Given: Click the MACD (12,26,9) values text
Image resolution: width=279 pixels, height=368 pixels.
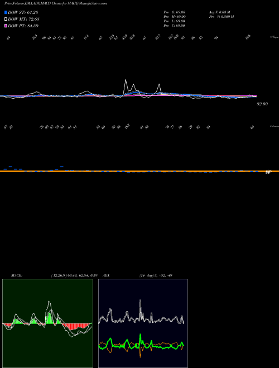Looking at the screenshot, I should tap(74, 275).
